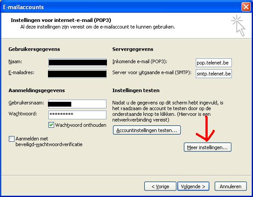253x197 pixels.
Task: Cancel the wizard via Annuleren
Action: coord(231,186)
